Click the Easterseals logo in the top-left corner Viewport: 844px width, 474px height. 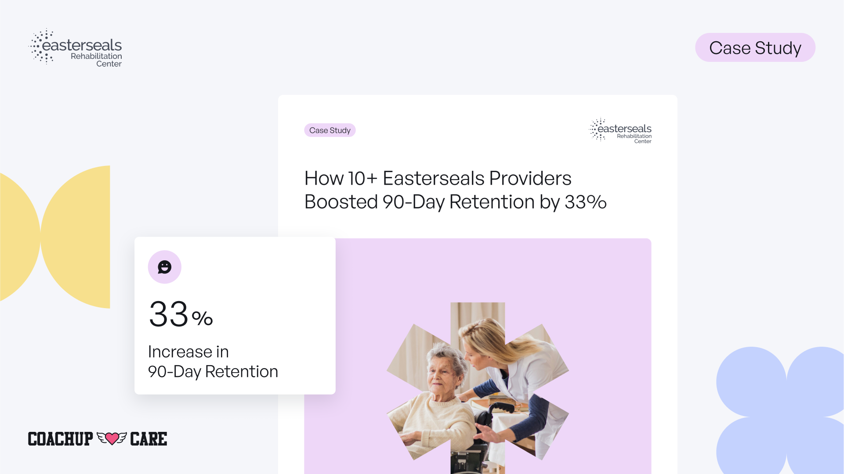pyautogui.click(x=75, y=47)
